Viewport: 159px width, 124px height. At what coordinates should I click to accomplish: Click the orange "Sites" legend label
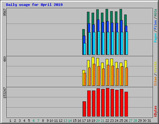[x=155, y=81]
